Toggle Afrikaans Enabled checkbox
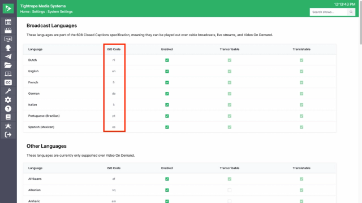Screen dimensions: 362x203 click(167, 179)
